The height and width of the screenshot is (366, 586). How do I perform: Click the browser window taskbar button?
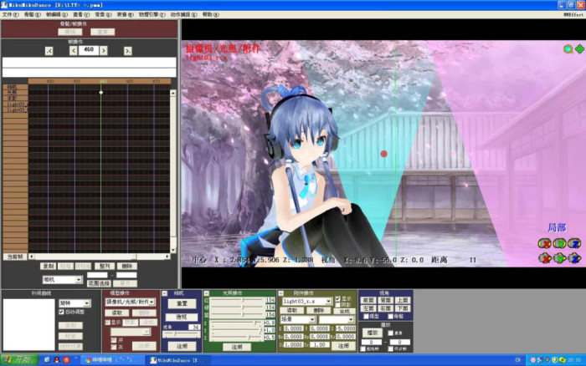point(113,360)
